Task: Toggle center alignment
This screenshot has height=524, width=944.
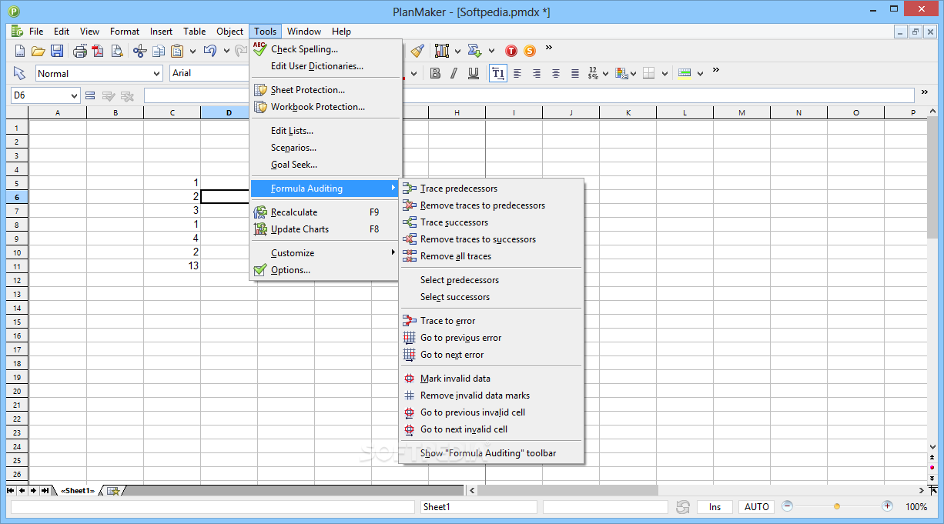Action: [537, 73]
